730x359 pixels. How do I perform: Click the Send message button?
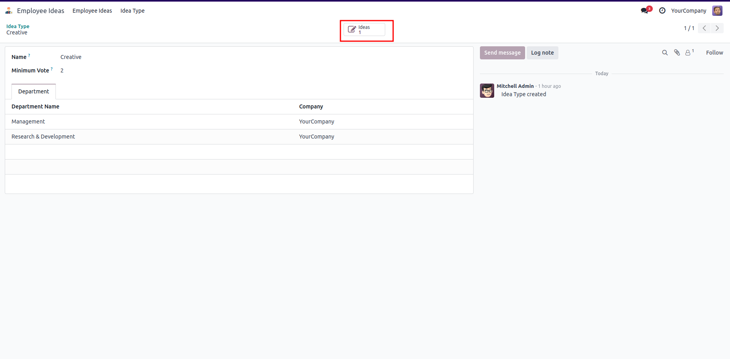[502, 53]
